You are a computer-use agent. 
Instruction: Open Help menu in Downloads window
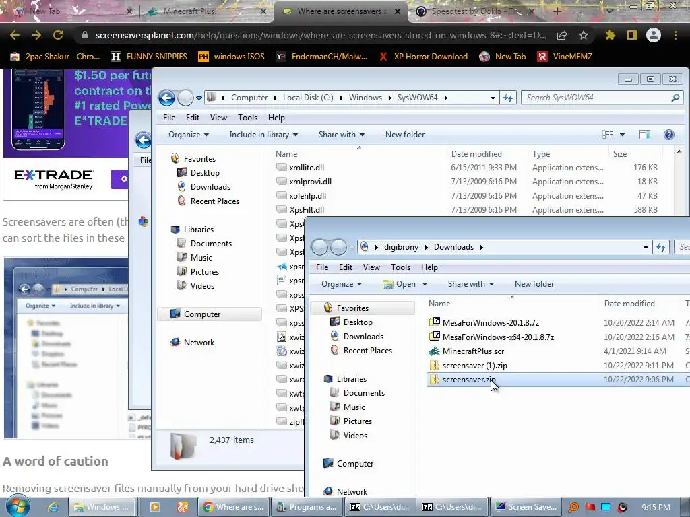[x=429, y=267]
